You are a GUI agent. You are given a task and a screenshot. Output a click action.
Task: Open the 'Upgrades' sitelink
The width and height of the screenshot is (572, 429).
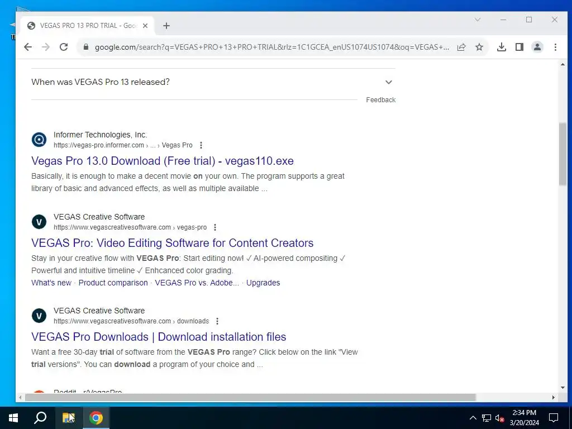coord(263,283)
